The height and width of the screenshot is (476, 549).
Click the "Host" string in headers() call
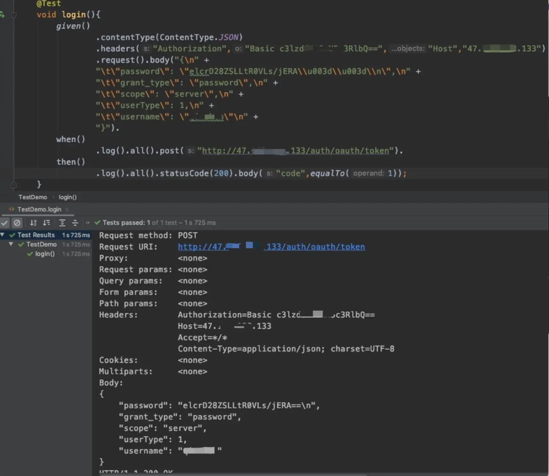click(442, 49)
